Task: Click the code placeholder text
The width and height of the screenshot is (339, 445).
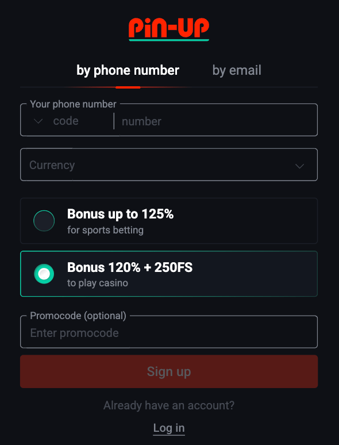Action: pyautogui.click(x=66, y=121)
